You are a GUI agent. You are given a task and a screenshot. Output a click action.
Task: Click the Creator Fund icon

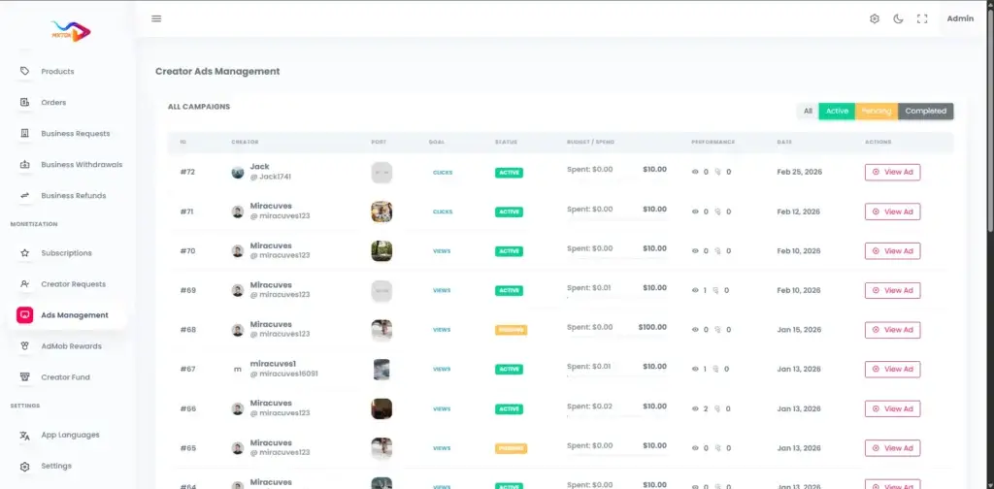coord(24,376)
